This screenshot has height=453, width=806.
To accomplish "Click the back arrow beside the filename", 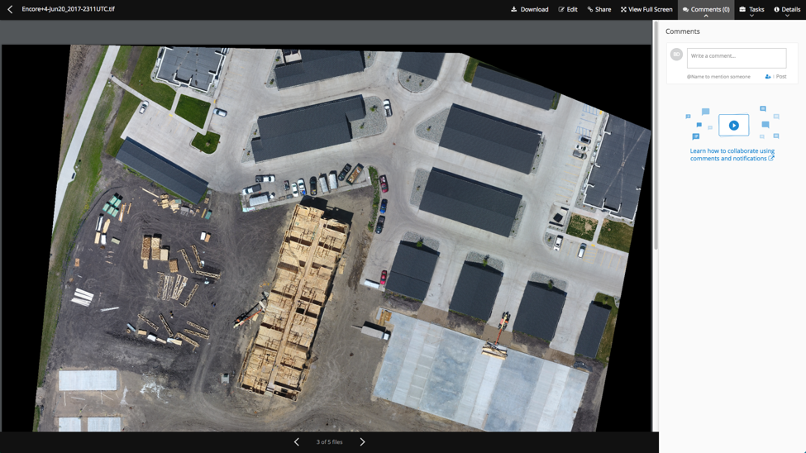I will pyautogui.click(x=10, y=9).
